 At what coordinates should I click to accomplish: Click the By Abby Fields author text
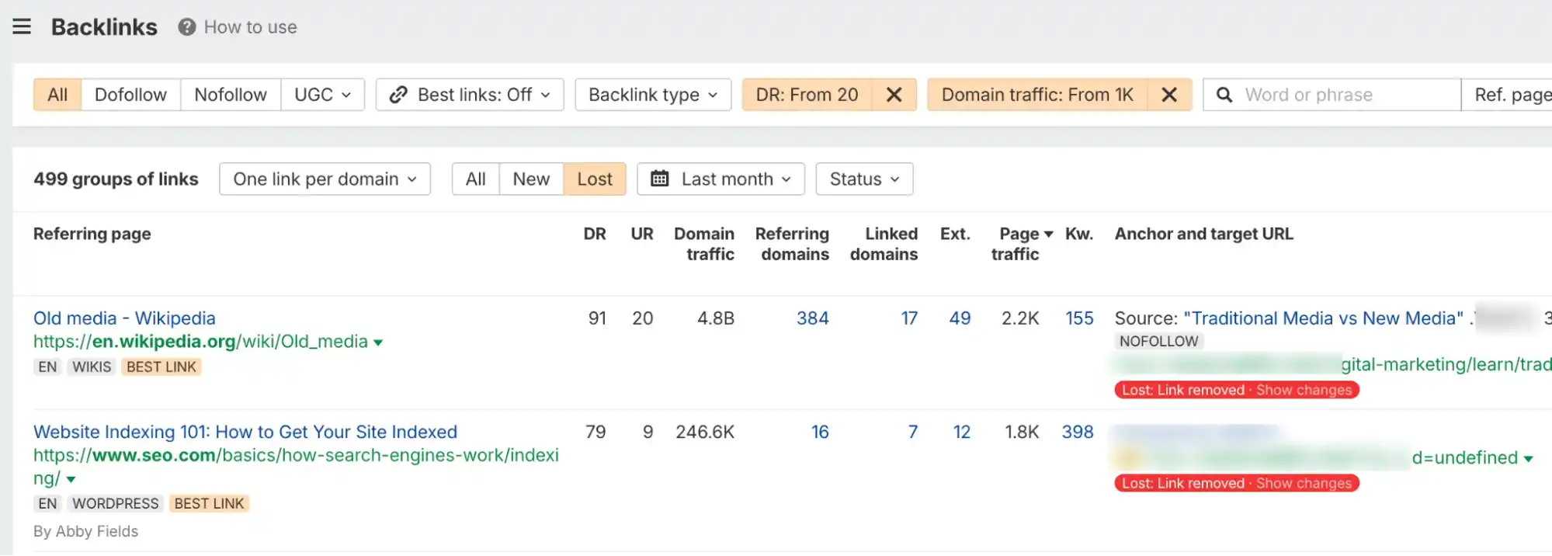click(x=85, y=532)
